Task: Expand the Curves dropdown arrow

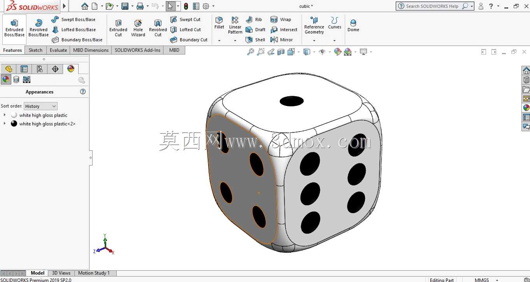Action: [x=334, y=41]
